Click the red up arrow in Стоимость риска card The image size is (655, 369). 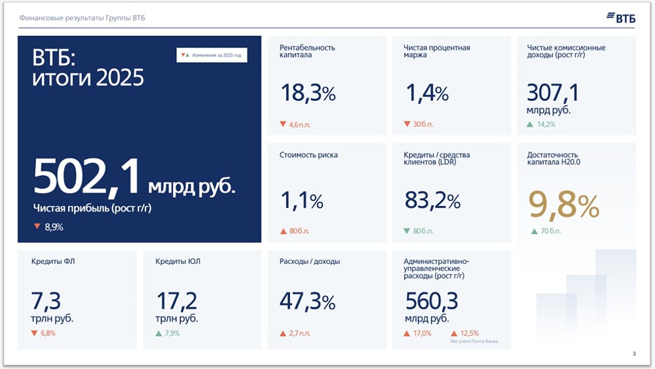(283, 231)
